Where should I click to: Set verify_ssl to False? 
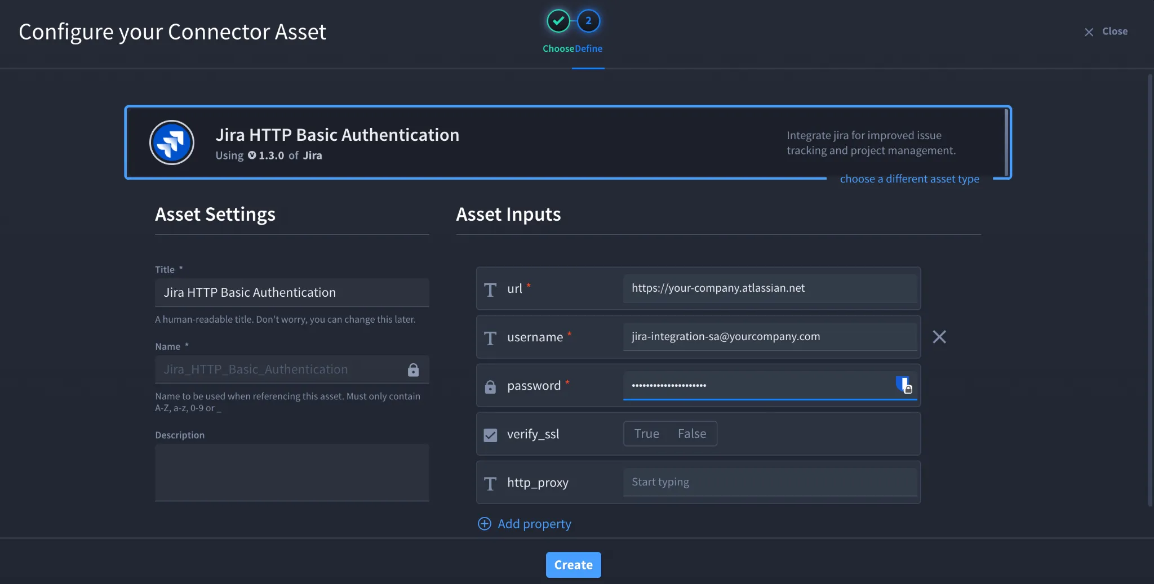coord(692,434)
